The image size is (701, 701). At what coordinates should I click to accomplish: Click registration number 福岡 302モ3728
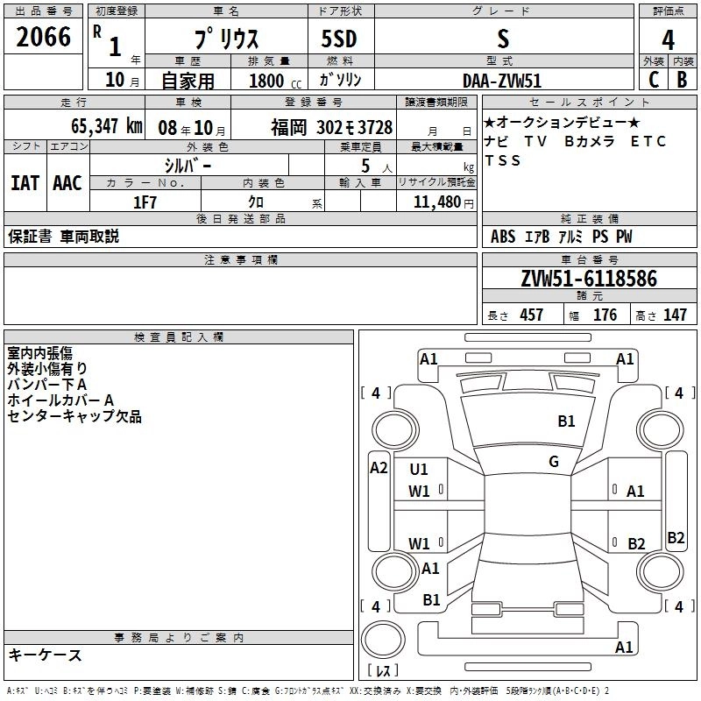click(332, 128)
